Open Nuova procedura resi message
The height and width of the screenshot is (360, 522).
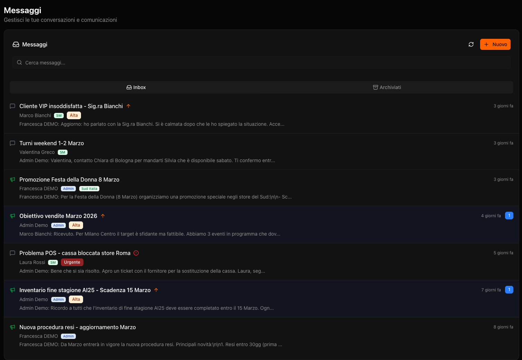(x=78, y=327)
